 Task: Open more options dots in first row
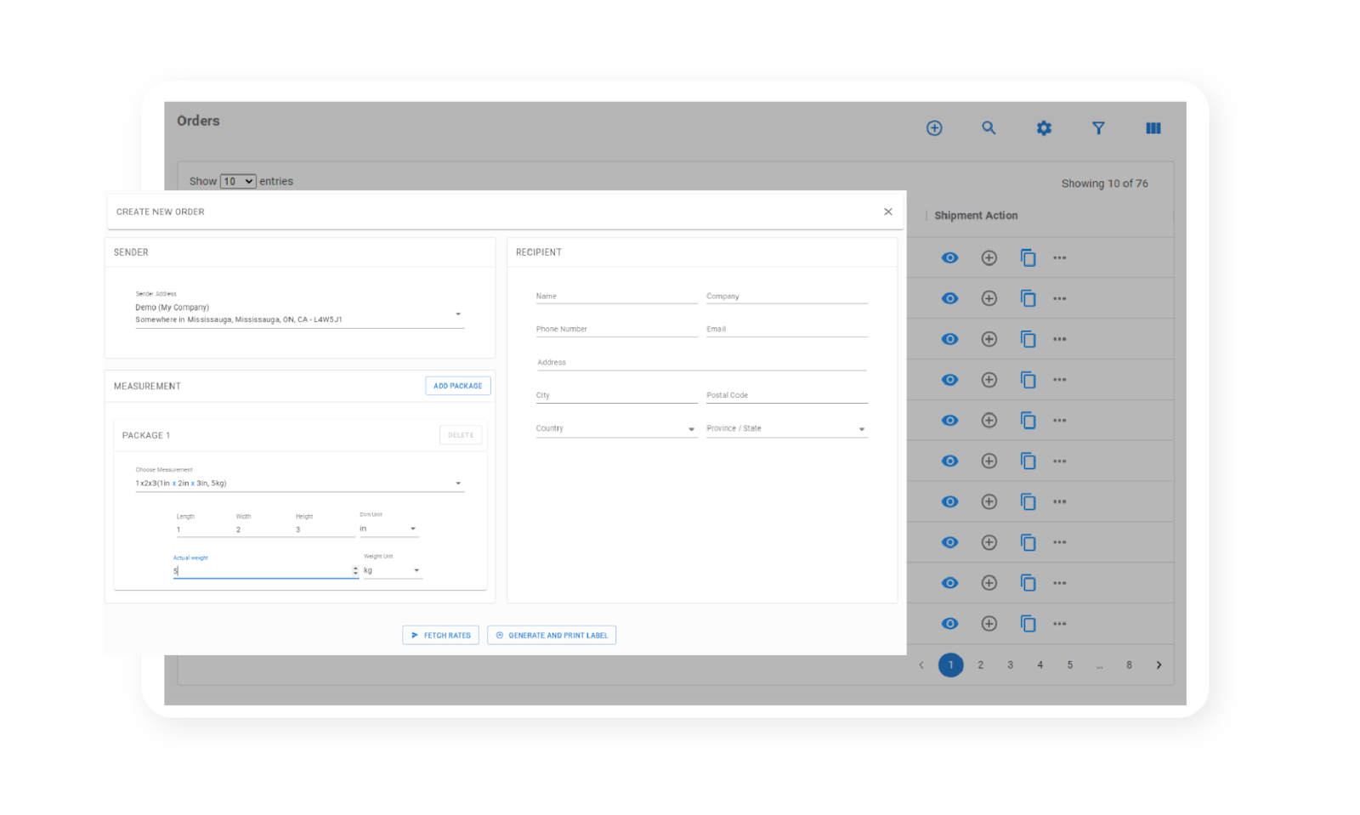[1060, 258]
